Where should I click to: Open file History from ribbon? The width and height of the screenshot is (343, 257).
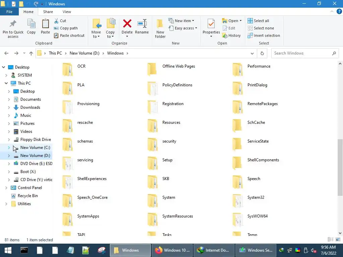231,35
